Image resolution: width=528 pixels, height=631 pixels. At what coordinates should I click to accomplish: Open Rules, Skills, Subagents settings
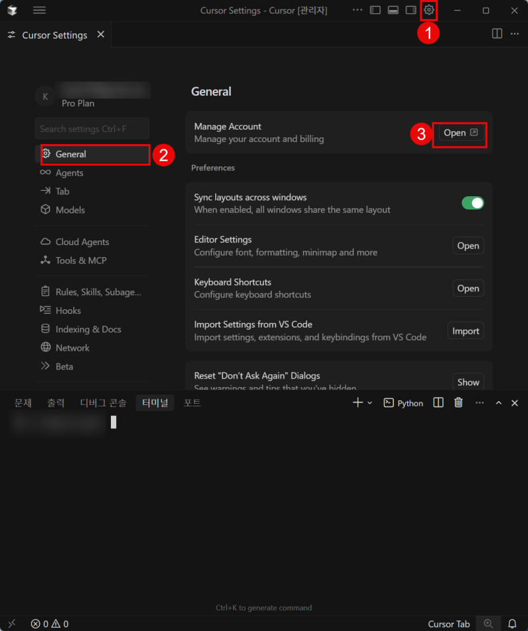(x=92, y=292)
